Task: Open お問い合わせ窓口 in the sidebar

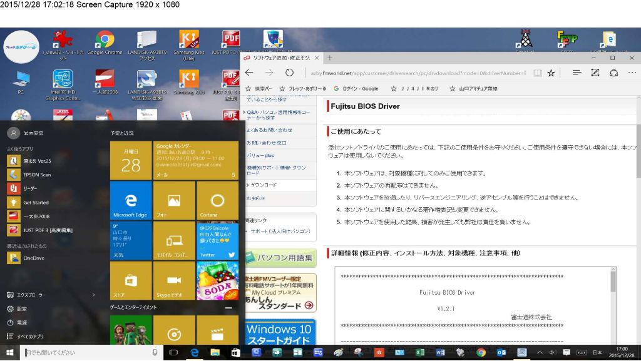Action: coord(266,143)
